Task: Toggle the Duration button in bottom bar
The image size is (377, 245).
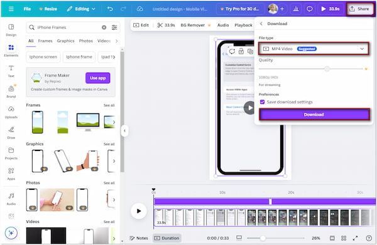Action: (167, 238)
